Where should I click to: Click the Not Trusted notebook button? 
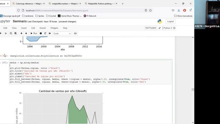pyautogui.click(x=151, y=28)
